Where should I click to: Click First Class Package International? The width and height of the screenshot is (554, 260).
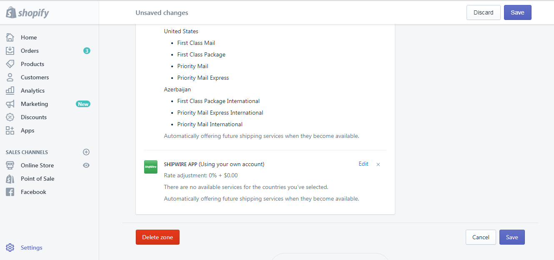pos(218,101)
